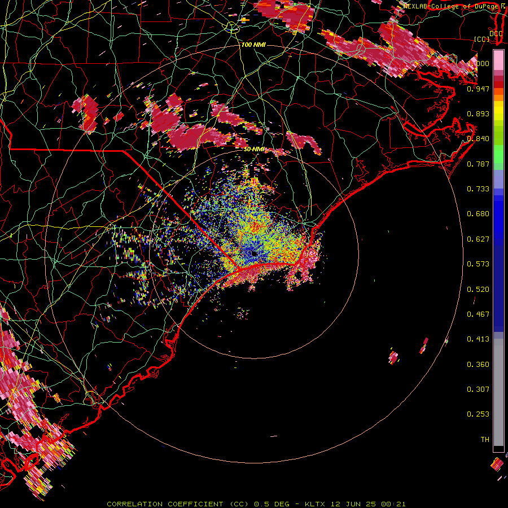Click the 0.307 color scale value
Image resolution: width=508 pixels, height=508 pixels.
478,389
